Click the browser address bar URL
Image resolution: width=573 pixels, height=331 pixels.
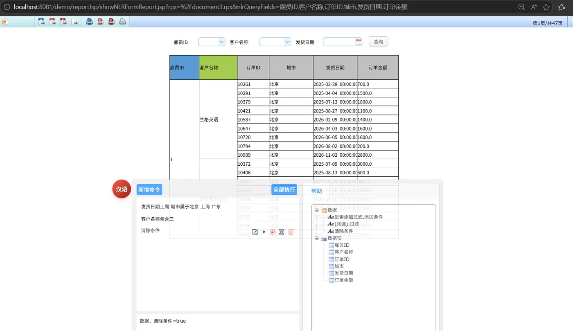211,7
